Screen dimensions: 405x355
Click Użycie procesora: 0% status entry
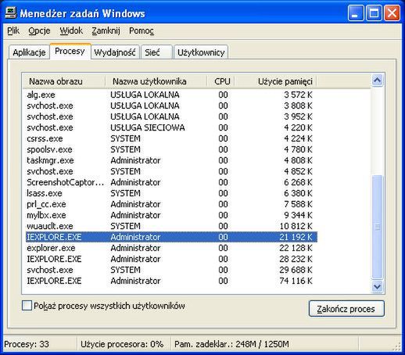click(122, 344)
